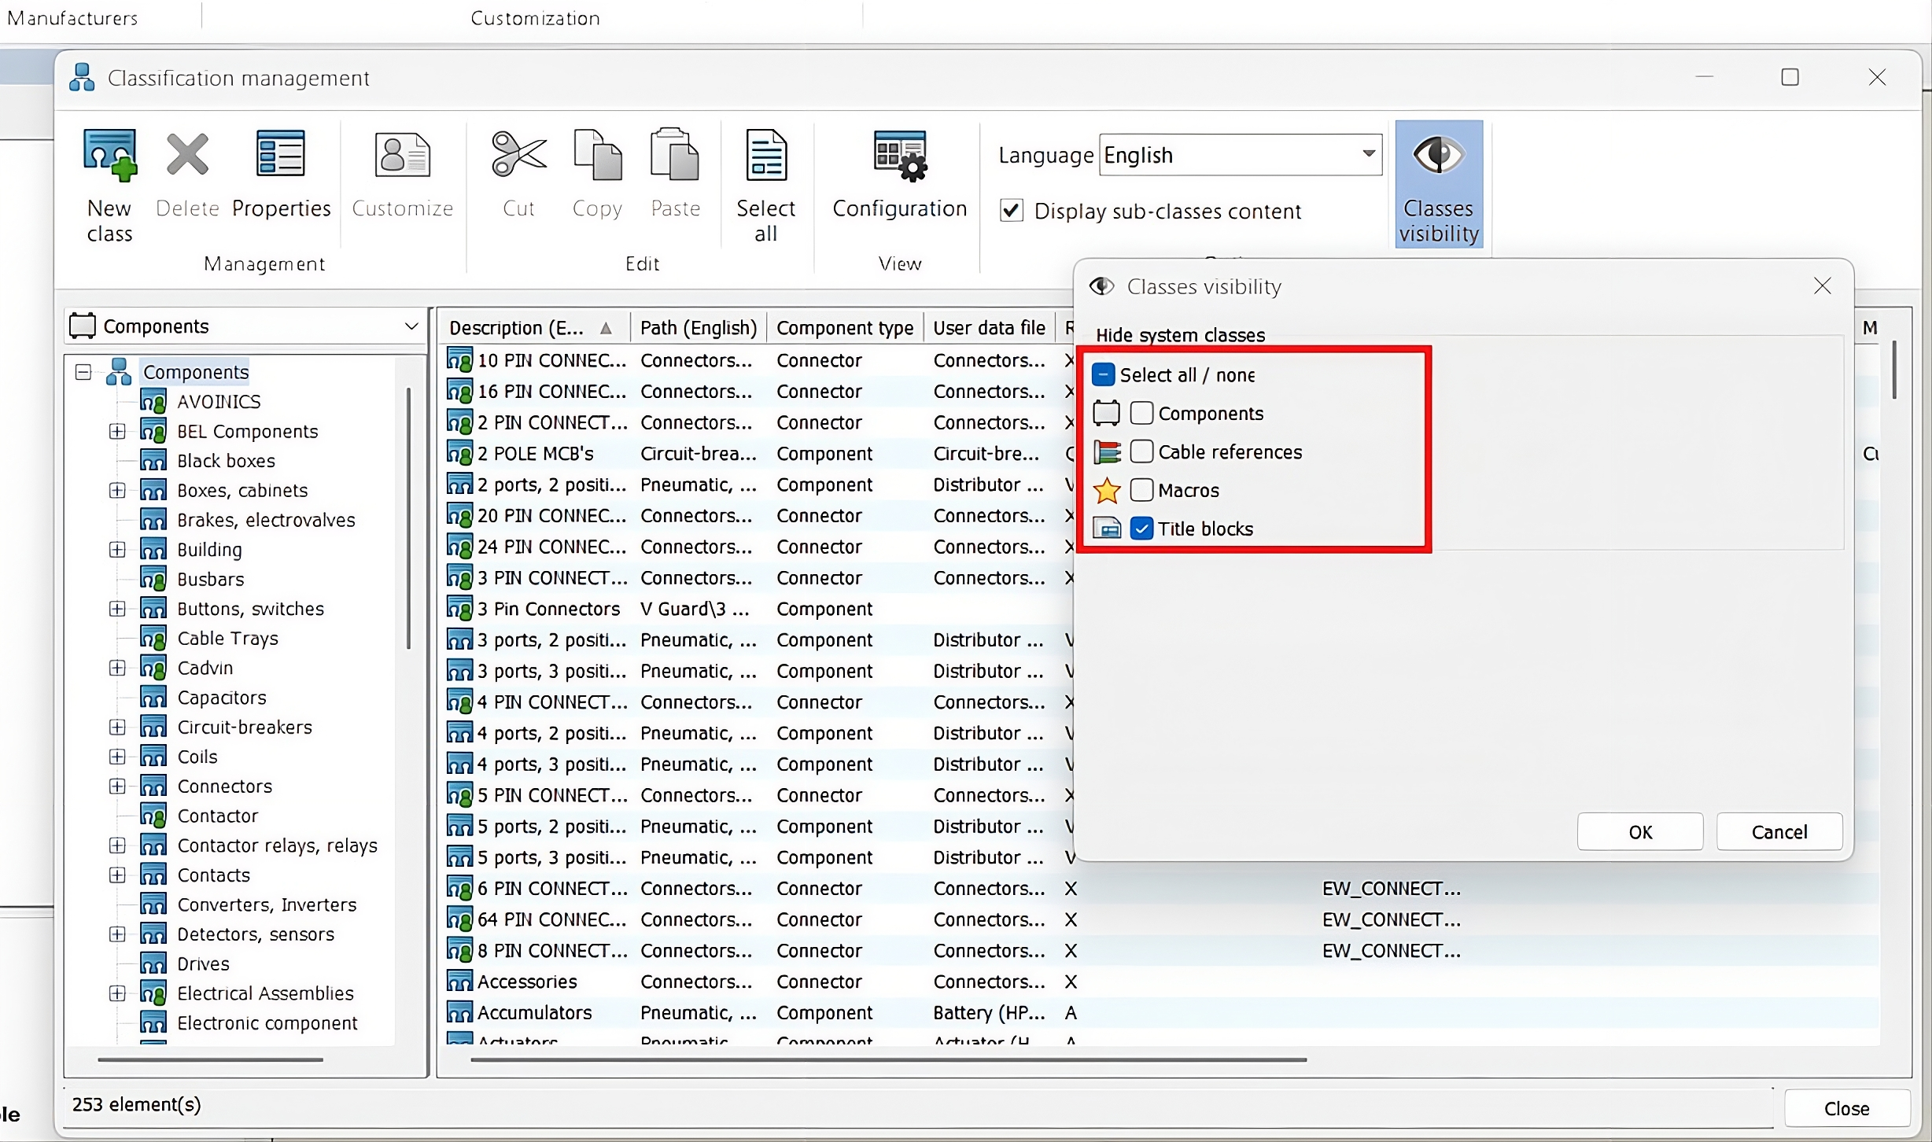Select the Capacitors class

(x=222, y=697)
